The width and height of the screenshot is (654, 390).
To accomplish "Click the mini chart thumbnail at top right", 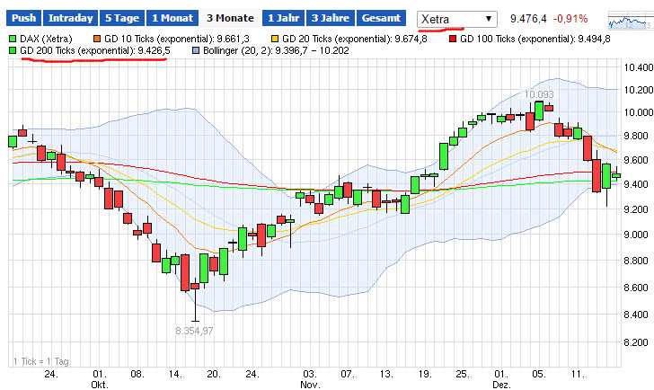I will click(x=628, y=18).
